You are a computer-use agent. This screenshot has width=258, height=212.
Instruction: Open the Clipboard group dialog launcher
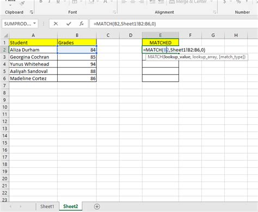point(32,12)
